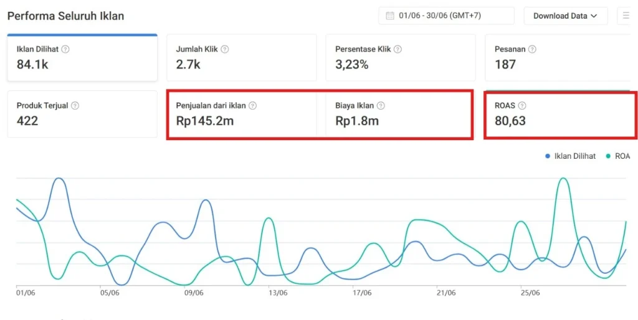The image size is (638, 320).
Task: Click help icon next to Biaya Iklan
Action: pyautogui.click(x=381, y=106)
